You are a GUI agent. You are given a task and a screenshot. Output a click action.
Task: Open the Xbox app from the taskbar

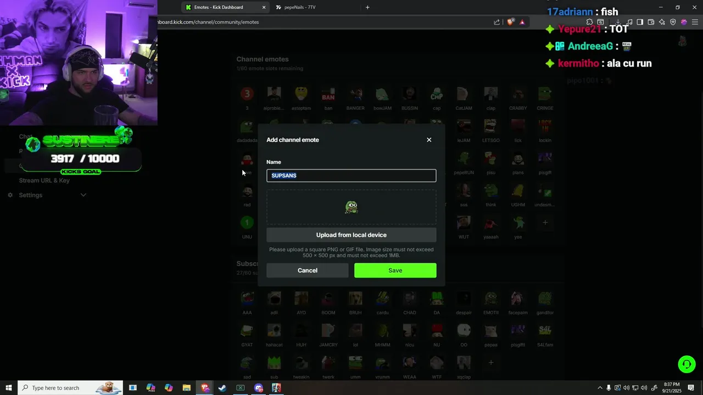point(241,388)
